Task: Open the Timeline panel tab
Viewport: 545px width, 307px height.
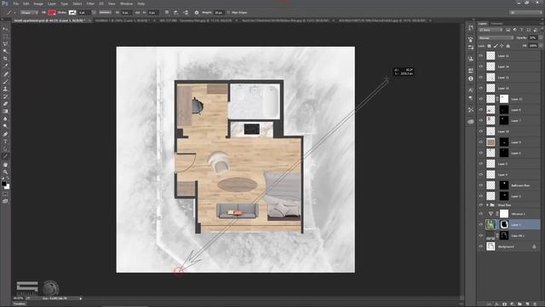Action: pyautogui.click(x=20, y=304)
